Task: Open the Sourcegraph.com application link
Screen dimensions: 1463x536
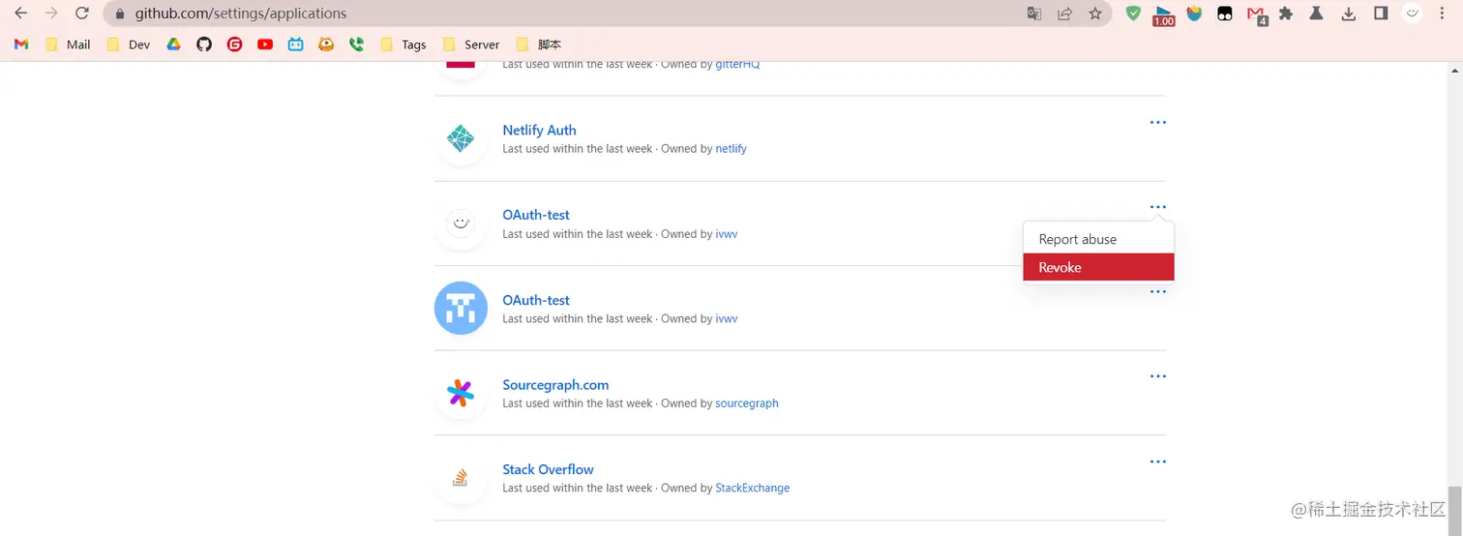Action: pyautogui.click(x=555, y=384)
